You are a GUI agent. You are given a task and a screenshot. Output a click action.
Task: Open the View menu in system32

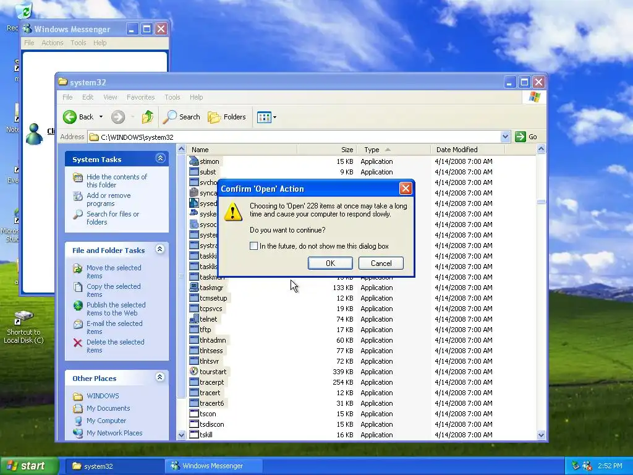tap(110, 97)
